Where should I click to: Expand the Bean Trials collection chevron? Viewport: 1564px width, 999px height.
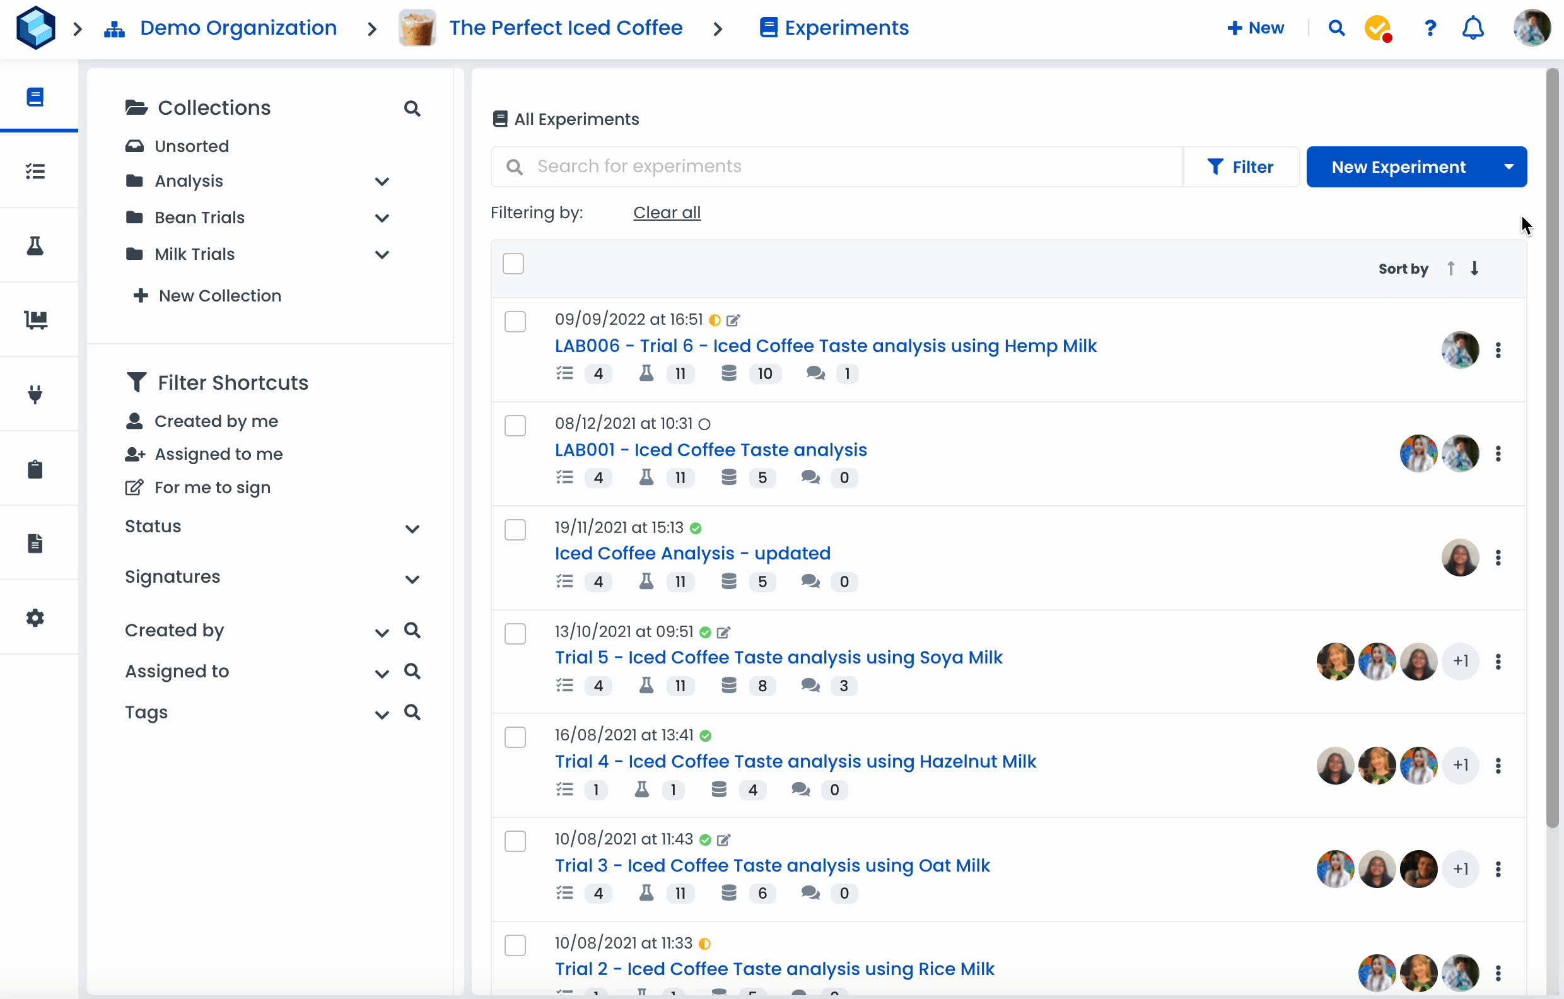click(382, 218)
